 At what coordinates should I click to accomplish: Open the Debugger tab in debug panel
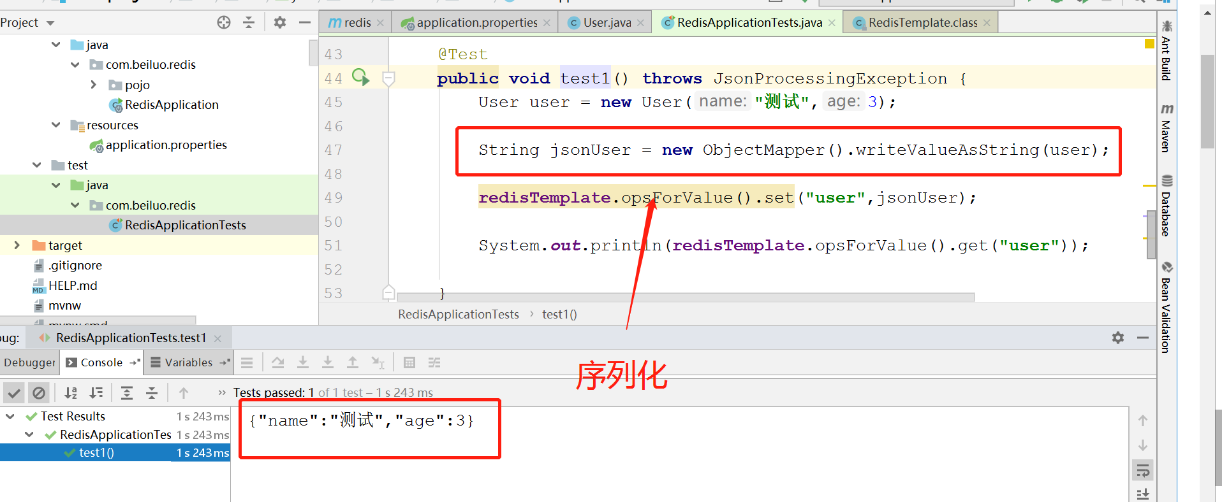pos(29,362)
